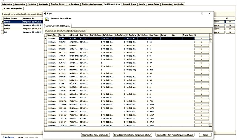Click the edit pencil icon beside first campaign
Image resolution: width=237 pixels, height=140 pixels.
2,21
